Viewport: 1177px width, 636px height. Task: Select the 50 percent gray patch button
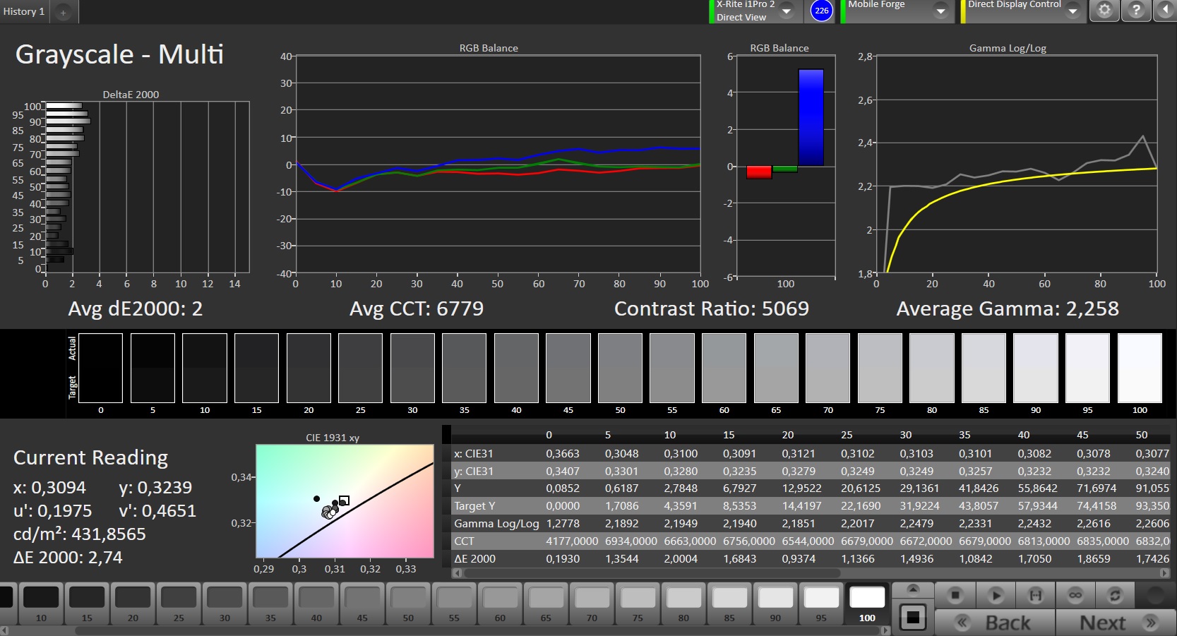pos(408,604)
